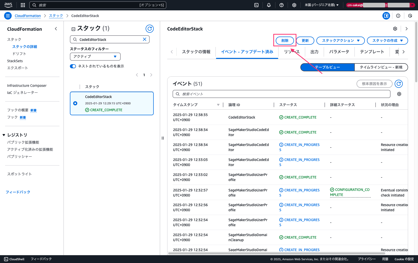The width and height of the screenshot is (418, 263).
Task: Open CloudShell in the footer
Action: click(x=14, y=259)
